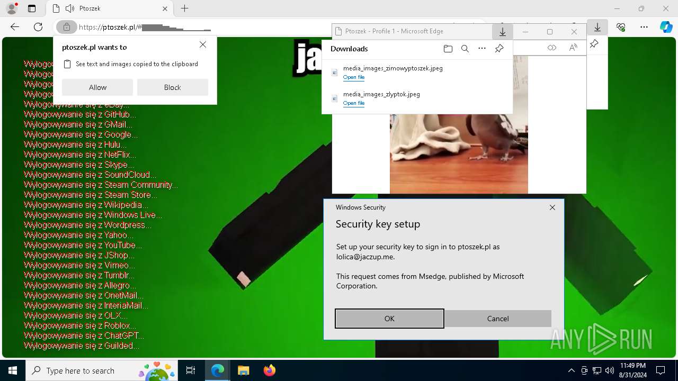Screen dimensions: 678x381
Task: Close the Ptoszek popup window
Action: tap(574, 32)
